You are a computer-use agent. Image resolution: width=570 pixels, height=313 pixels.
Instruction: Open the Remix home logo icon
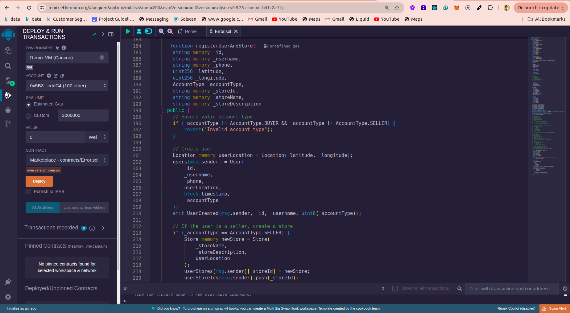coord(8,35)
